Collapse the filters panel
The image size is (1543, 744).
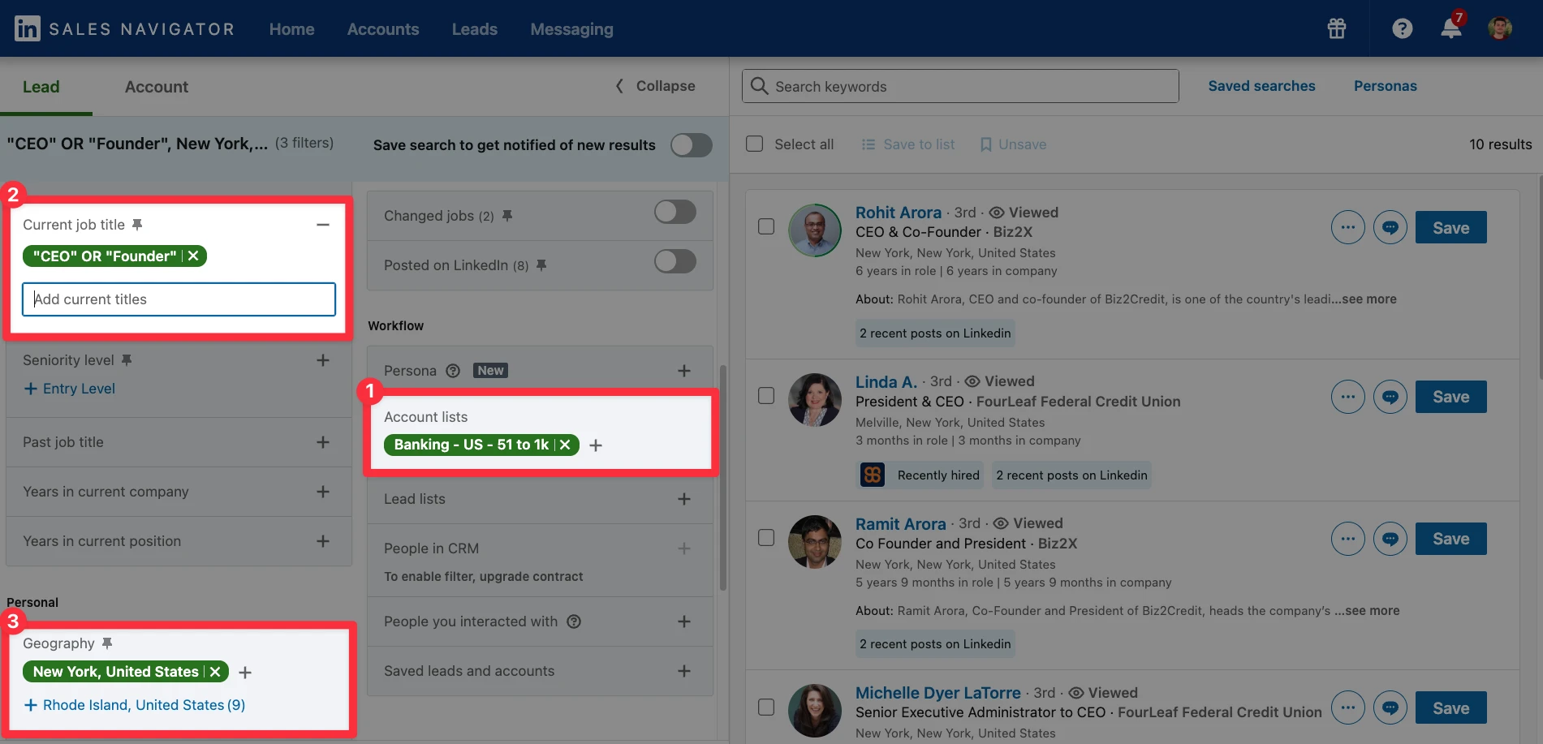pos(656,86)
